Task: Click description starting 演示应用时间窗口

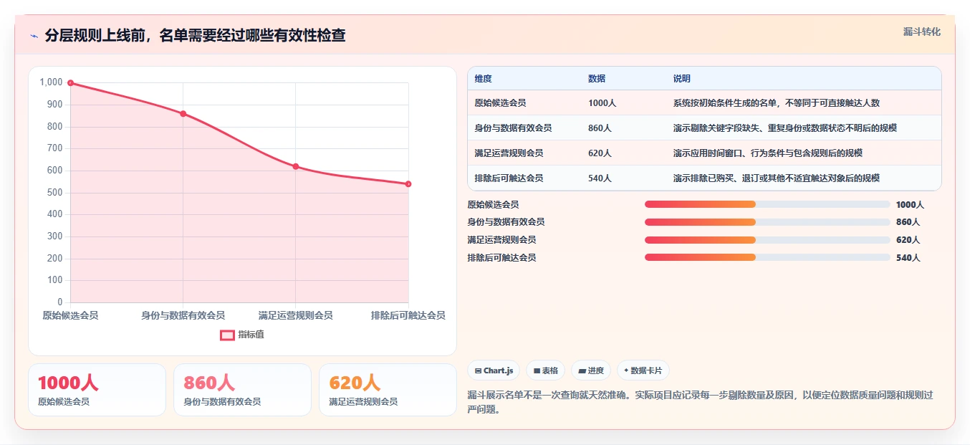Action: 767,153
